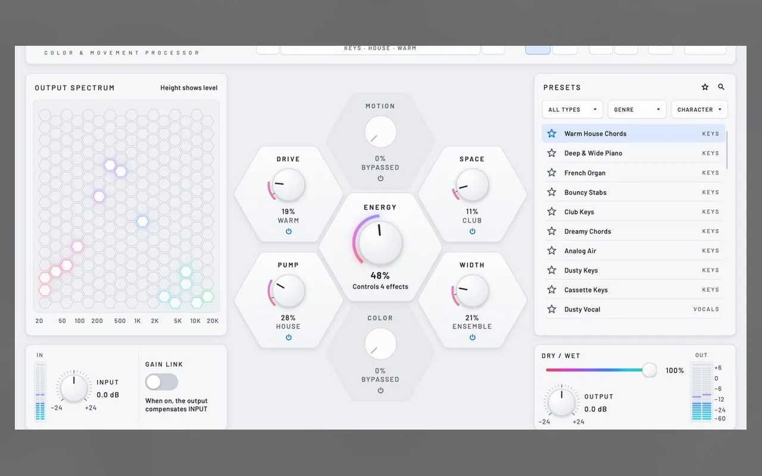Open the All Types filter dropdown
762x476 pixels.
tap(573, 109)
